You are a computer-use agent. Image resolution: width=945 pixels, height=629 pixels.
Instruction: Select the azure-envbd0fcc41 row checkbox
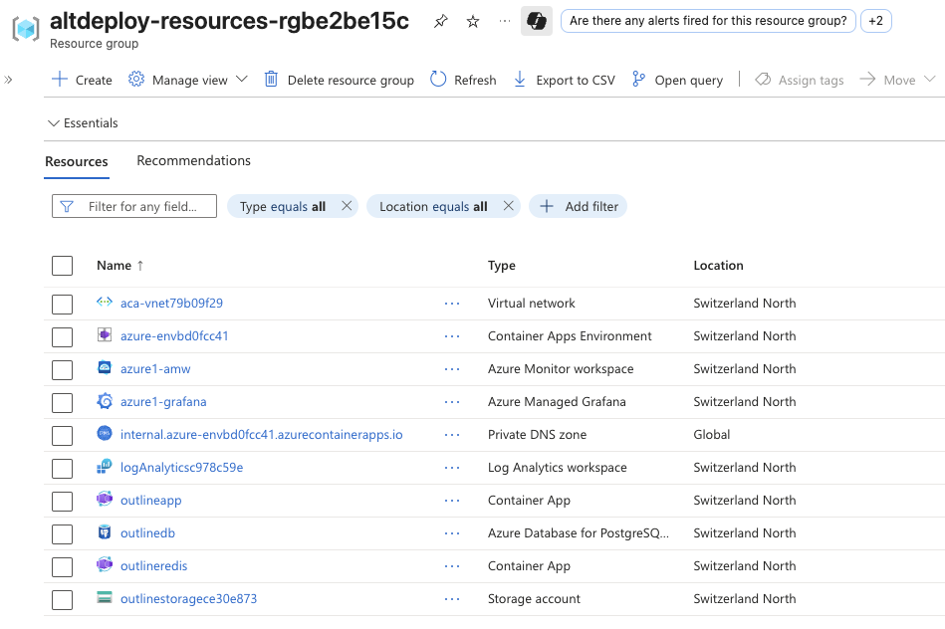(x=62, y=336)
